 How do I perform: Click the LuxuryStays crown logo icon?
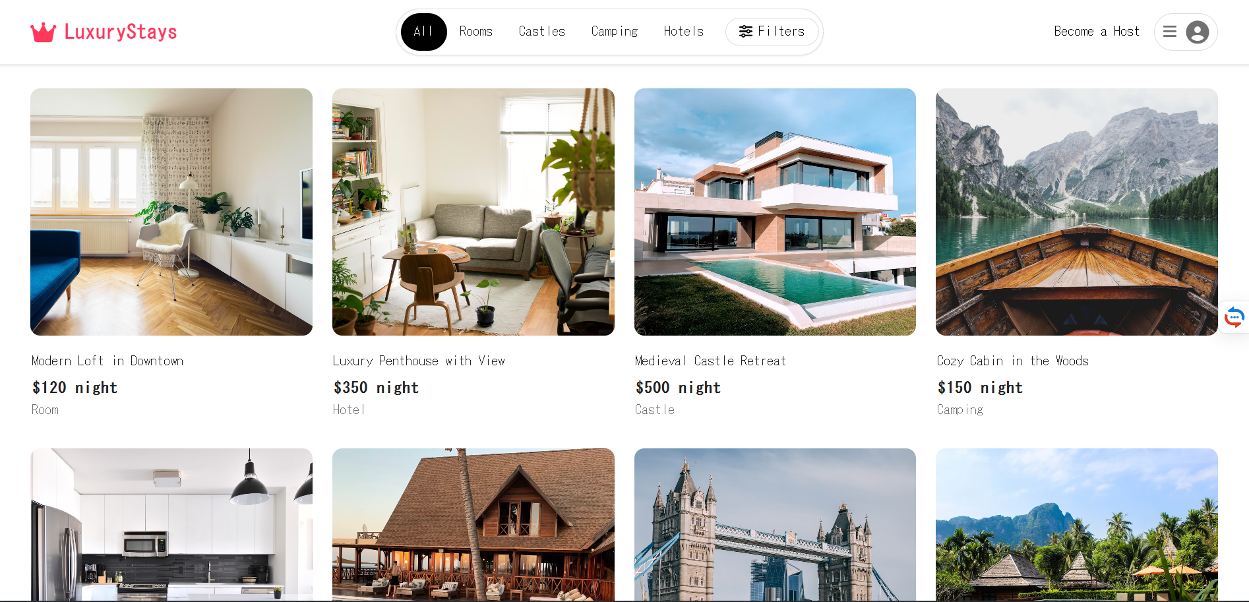tap(44, 32)
